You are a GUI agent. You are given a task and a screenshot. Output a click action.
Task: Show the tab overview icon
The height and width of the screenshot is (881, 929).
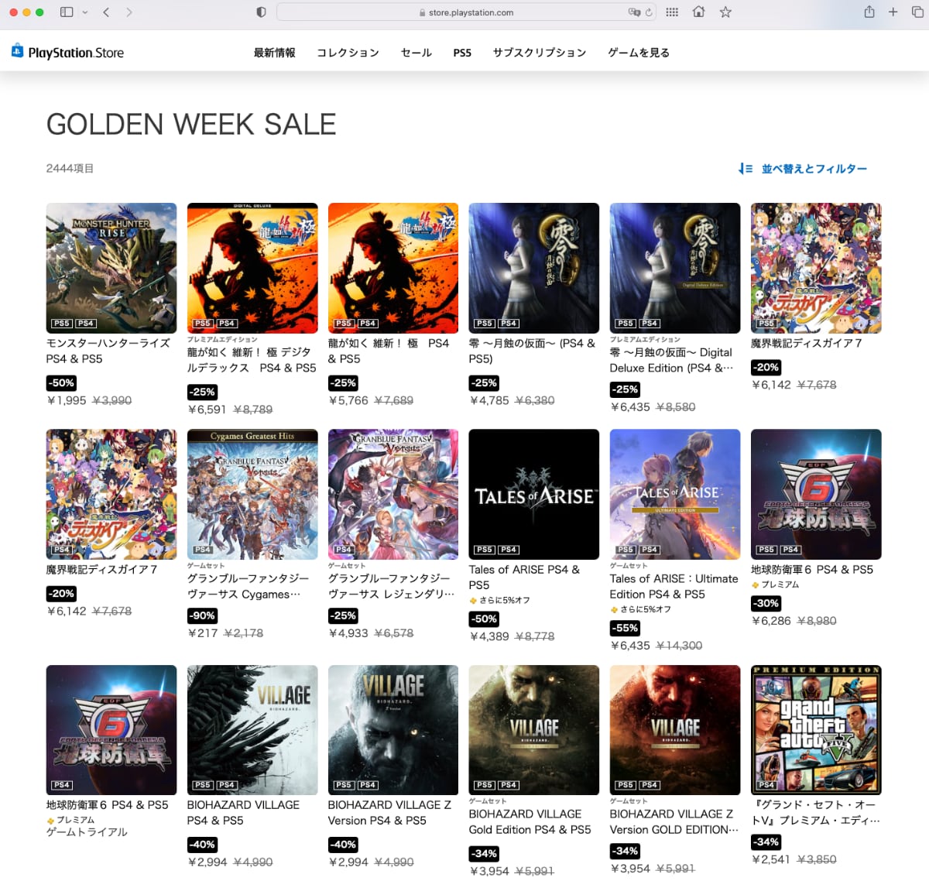[x=917, y=12]
